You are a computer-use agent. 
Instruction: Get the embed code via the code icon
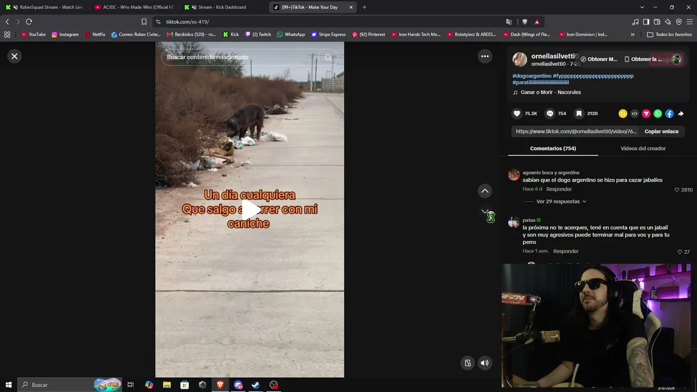(634, 114)
